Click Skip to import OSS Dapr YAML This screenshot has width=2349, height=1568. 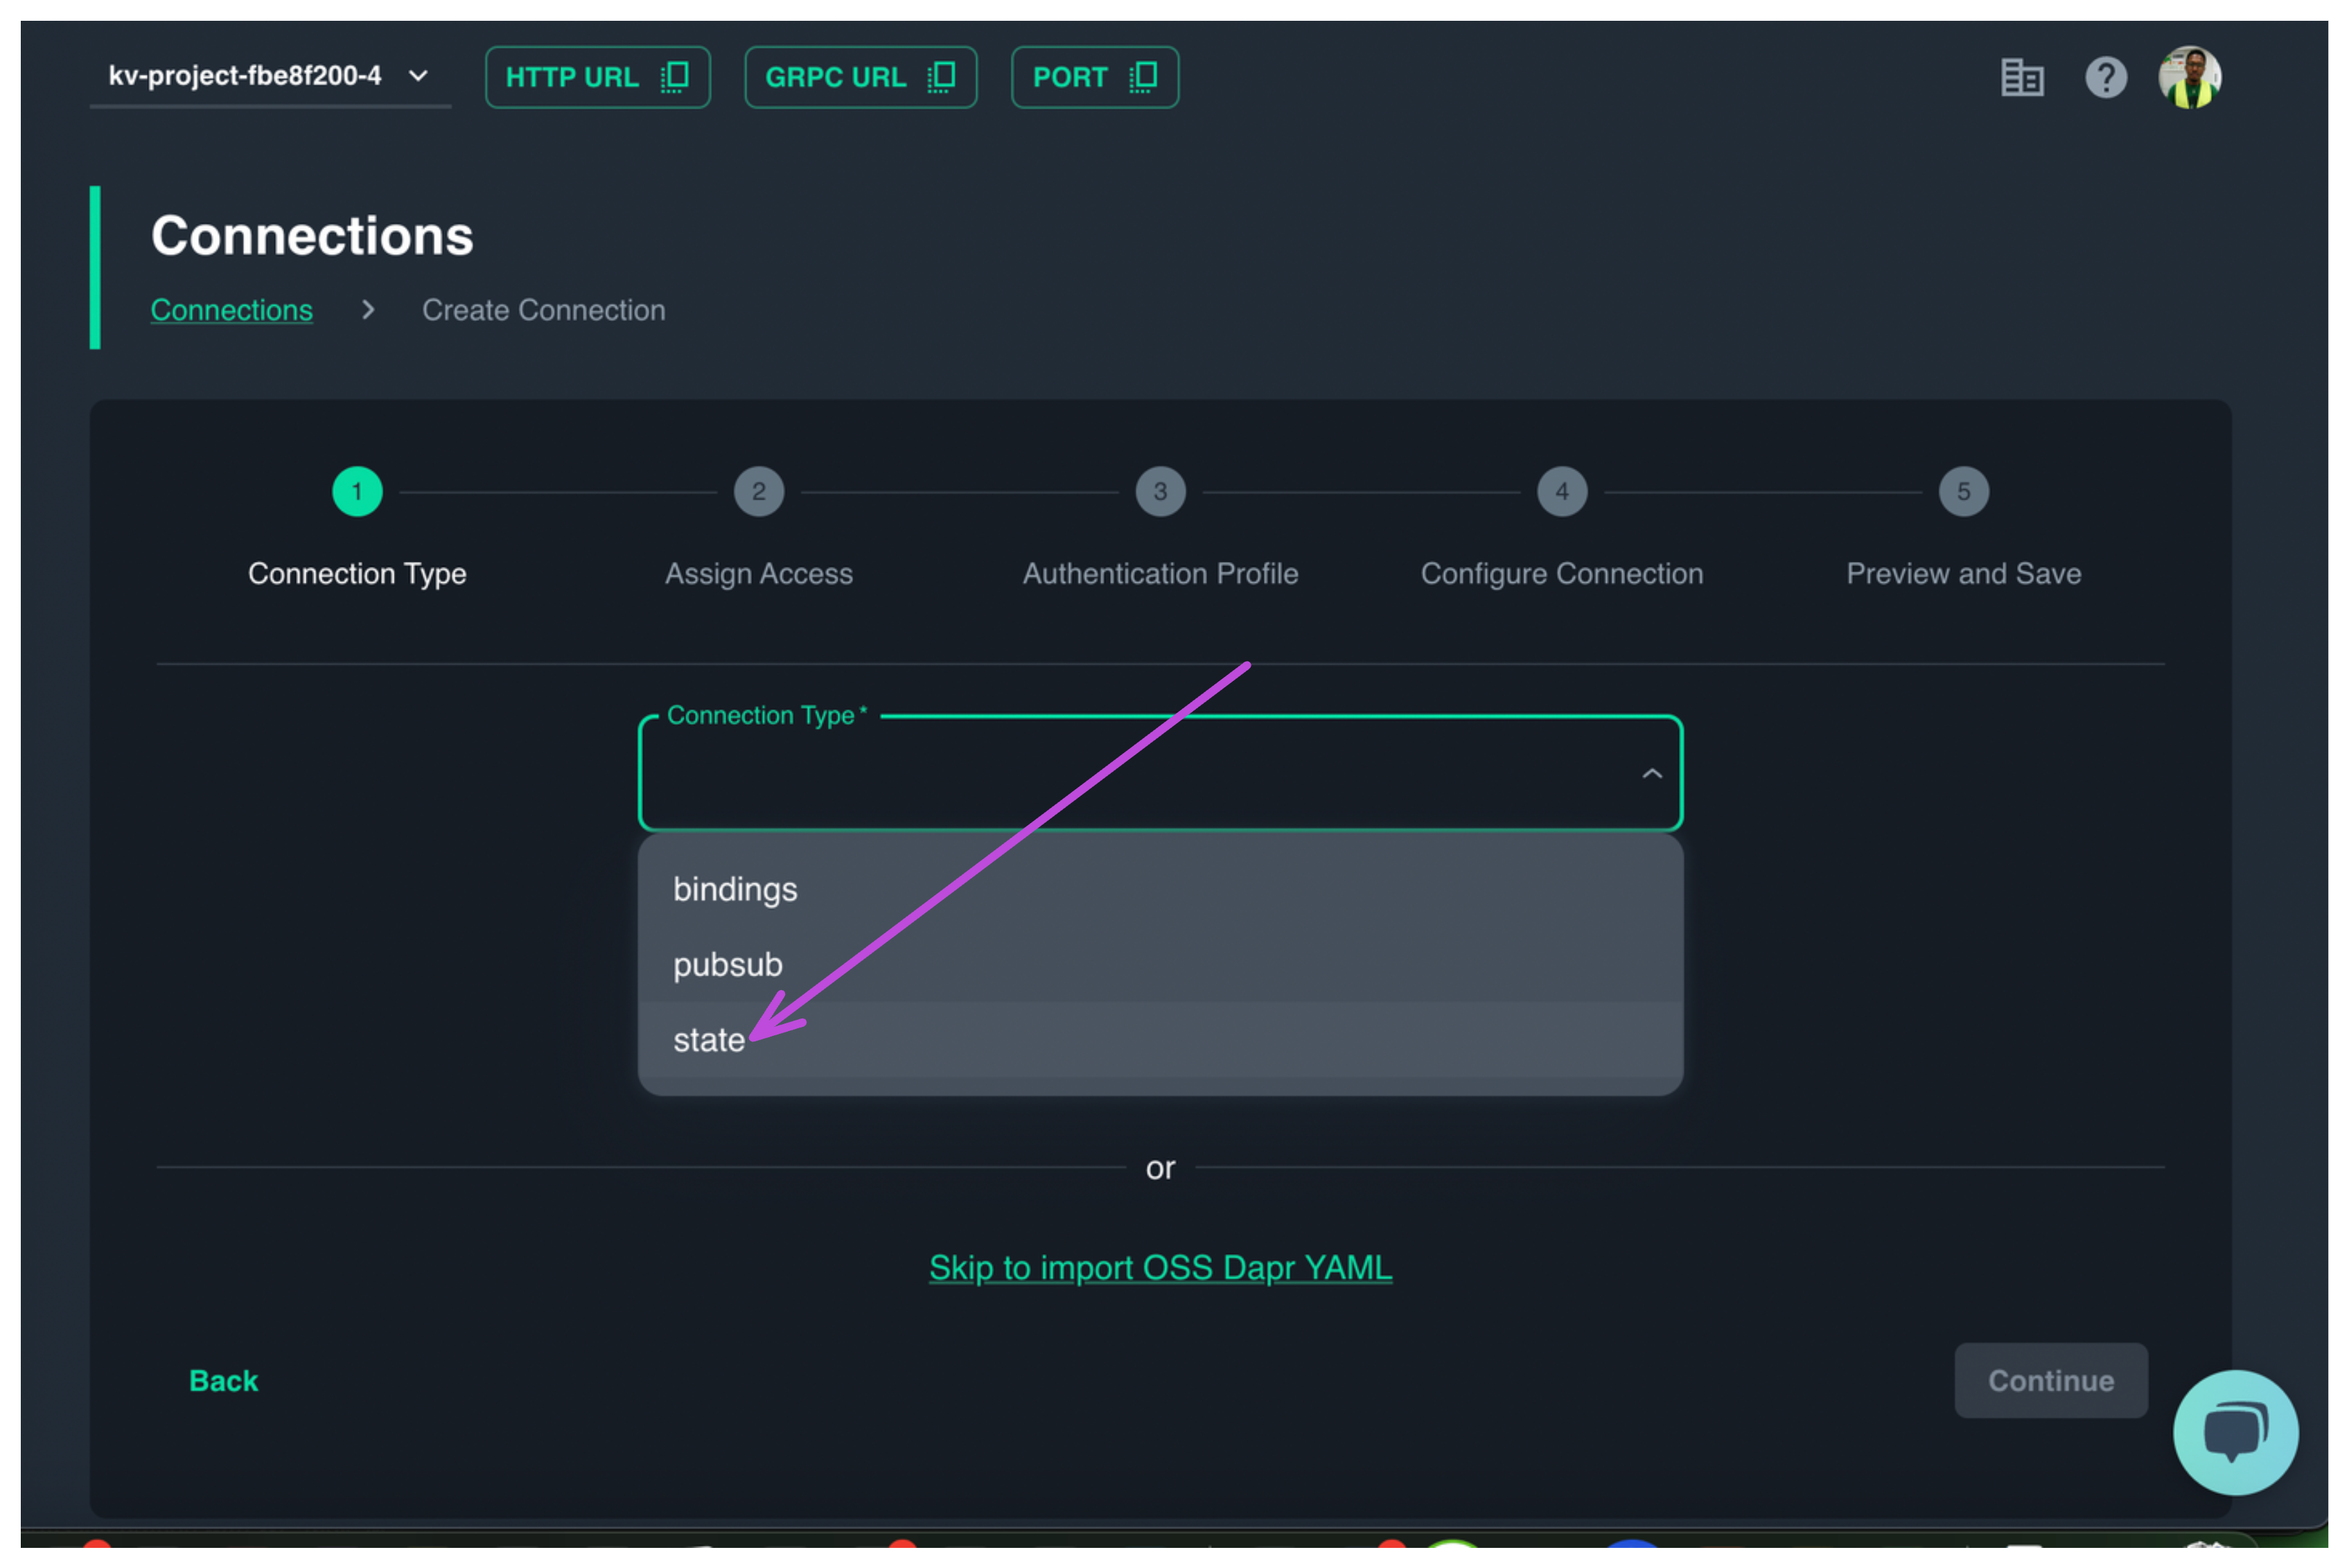point(1160,1267)
